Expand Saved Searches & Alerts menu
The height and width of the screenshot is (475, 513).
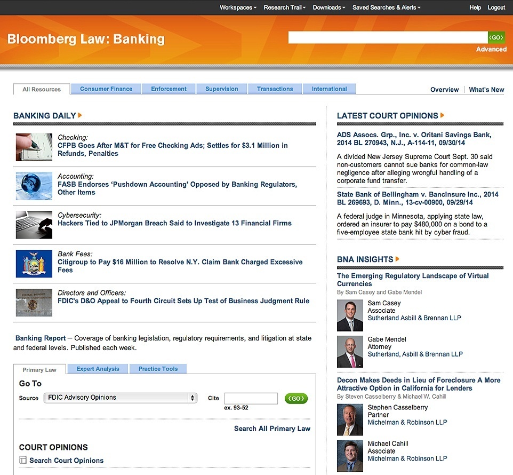click(387, 7)
